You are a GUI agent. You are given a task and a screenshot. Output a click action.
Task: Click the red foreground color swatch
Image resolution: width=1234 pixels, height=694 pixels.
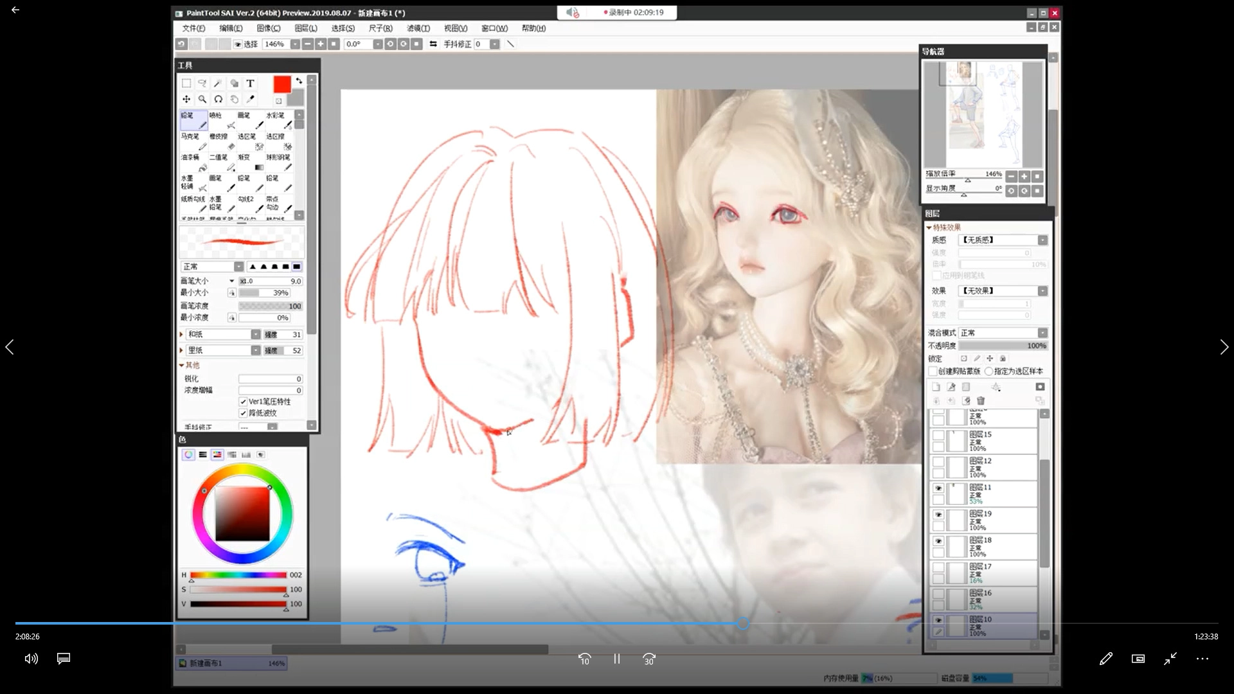[282, 84]
